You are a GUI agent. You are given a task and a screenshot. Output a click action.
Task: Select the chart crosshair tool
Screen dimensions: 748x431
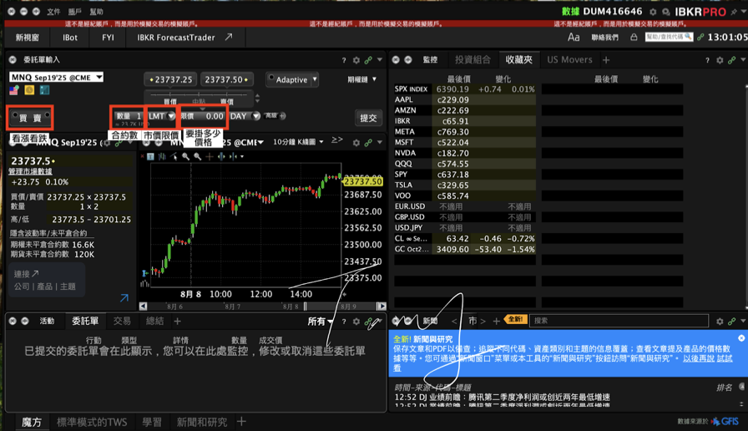(209, 156)
